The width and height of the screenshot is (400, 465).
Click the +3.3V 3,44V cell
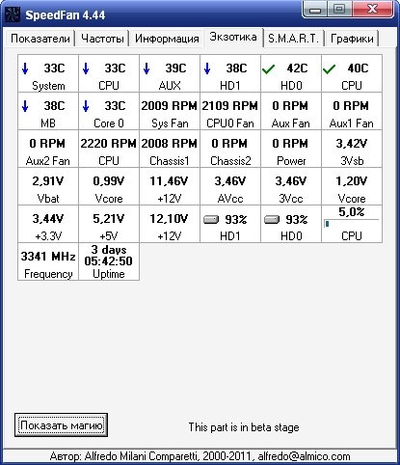[48, 224]
